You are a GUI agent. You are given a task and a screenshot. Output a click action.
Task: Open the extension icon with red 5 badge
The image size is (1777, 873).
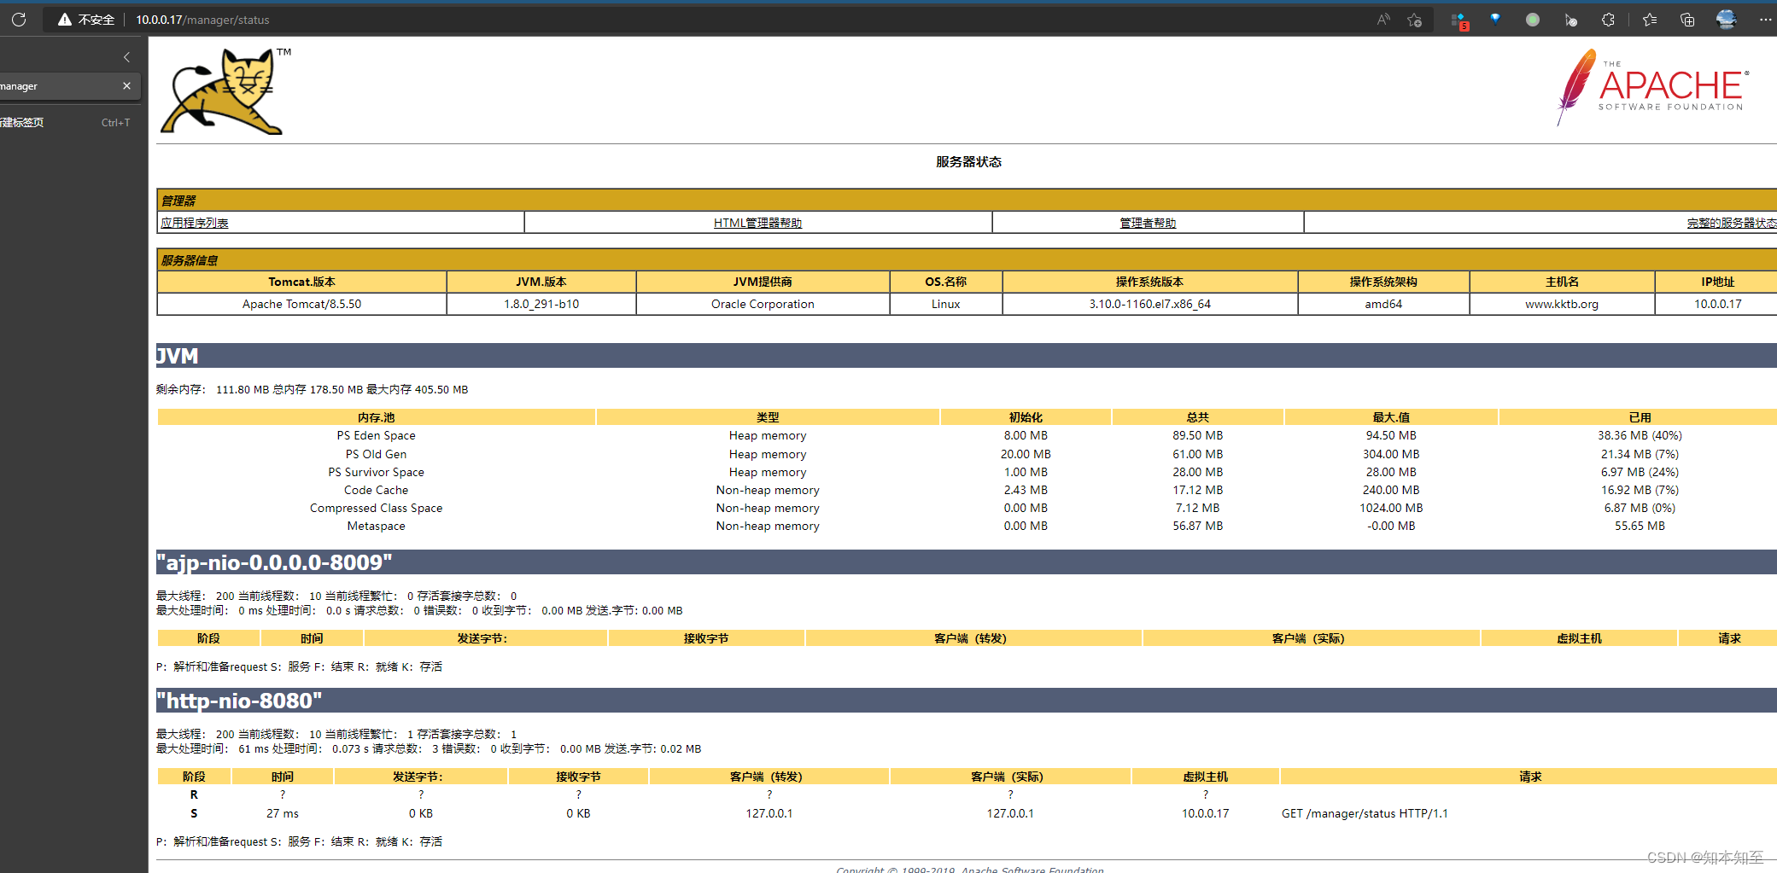point(1459,20)
